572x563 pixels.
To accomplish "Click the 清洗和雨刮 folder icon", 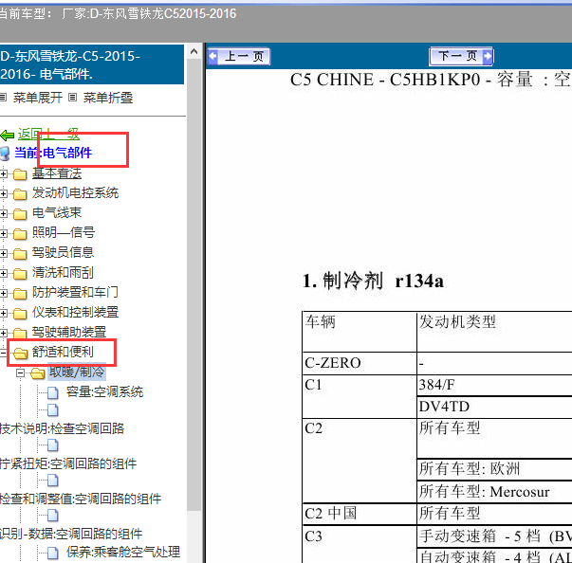I will 20,274.
